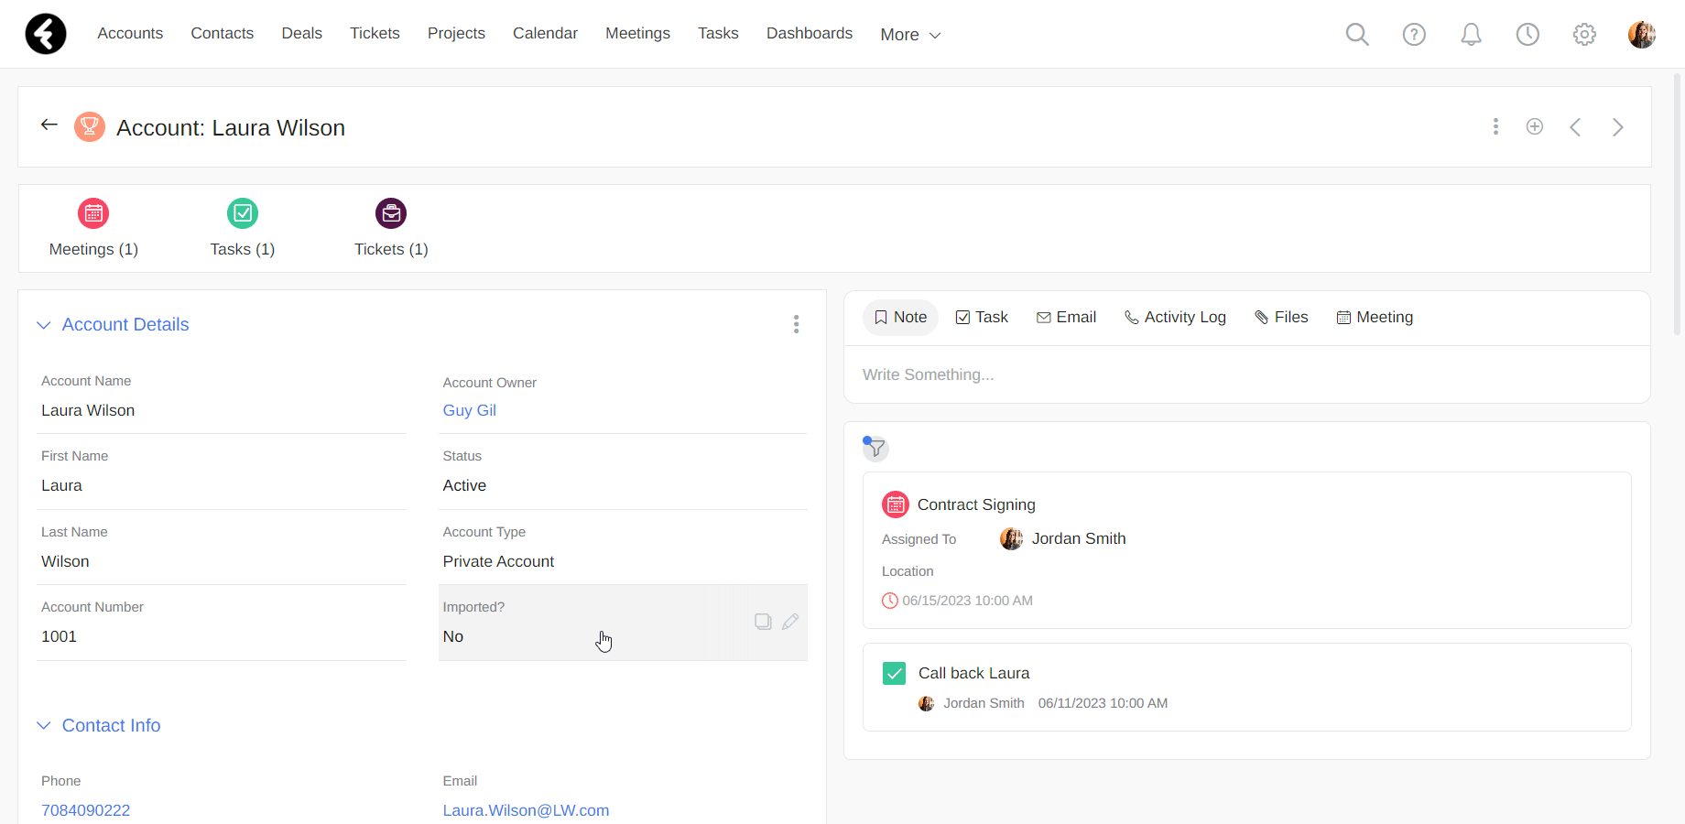1685x824 pixels.
Task: Open the activity filter funnel icon
Action: coord(875,448)
